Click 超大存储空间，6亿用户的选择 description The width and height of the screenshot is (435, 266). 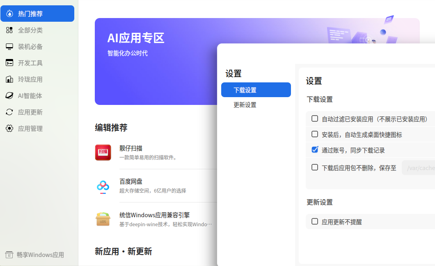coord(153,191)
